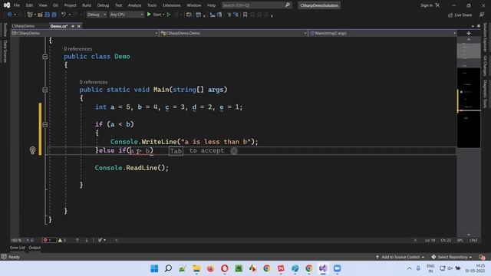This screenshot has width=491, height=276.
Task: Click the error count indicator
Action: (x=49, y=240)
